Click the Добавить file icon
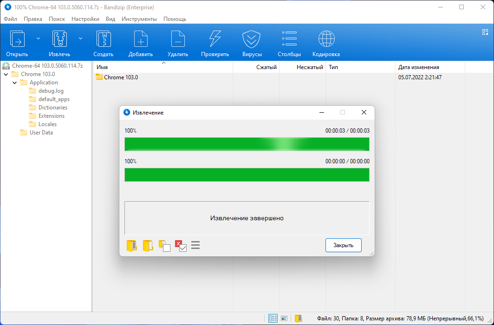The width and height of the screenshot is (494, 325). (141, 39)
